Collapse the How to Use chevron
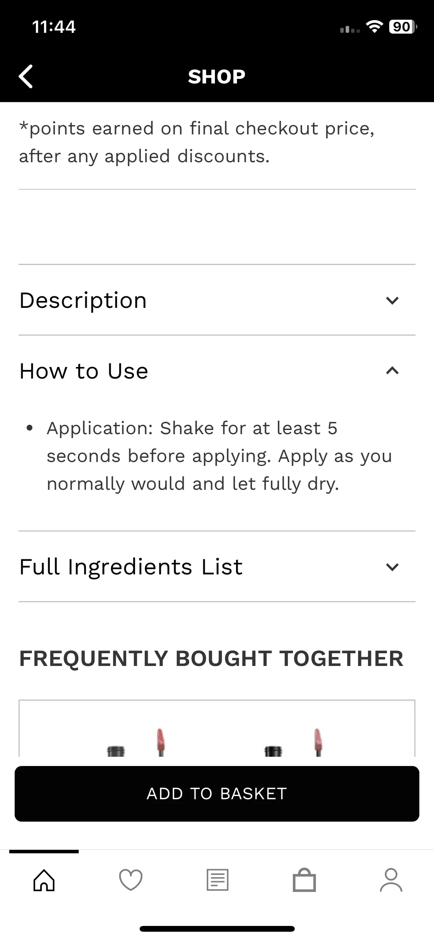This screenshot has width=434, height=941. click(392, 371)
